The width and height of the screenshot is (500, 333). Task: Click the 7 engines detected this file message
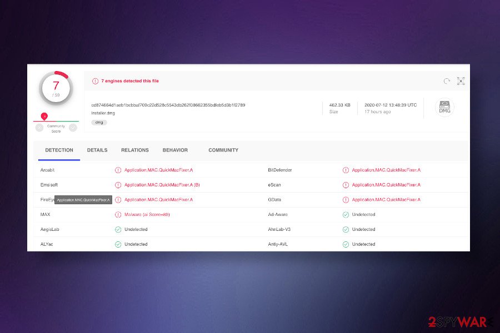[130, 81]
